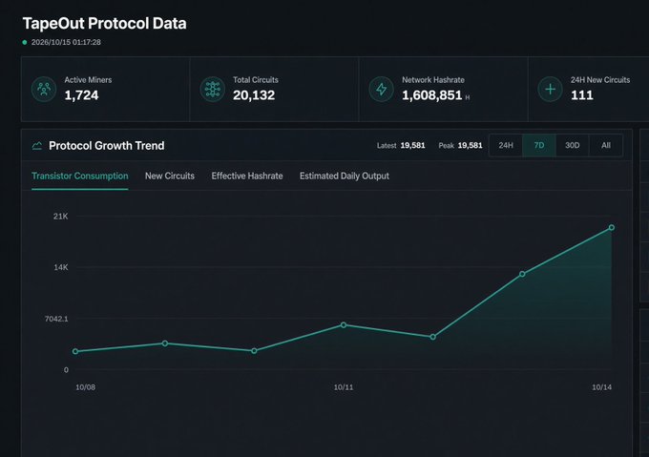Click the TapeOut Protocol Data title
This screenshot has height=457, width=649.
[104, 24]
